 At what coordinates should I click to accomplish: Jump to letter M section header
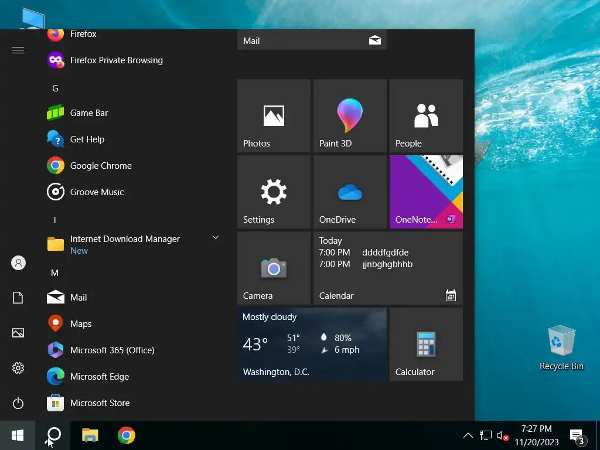tap(55, 273)
